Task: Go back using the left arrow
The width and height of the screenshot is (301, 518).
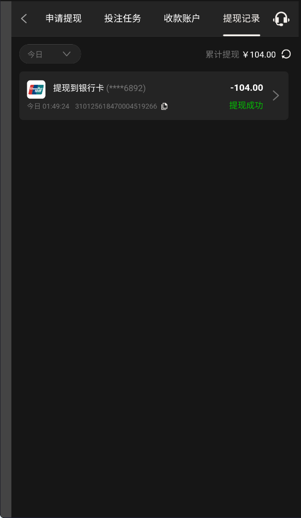Action: coord(24,18)
